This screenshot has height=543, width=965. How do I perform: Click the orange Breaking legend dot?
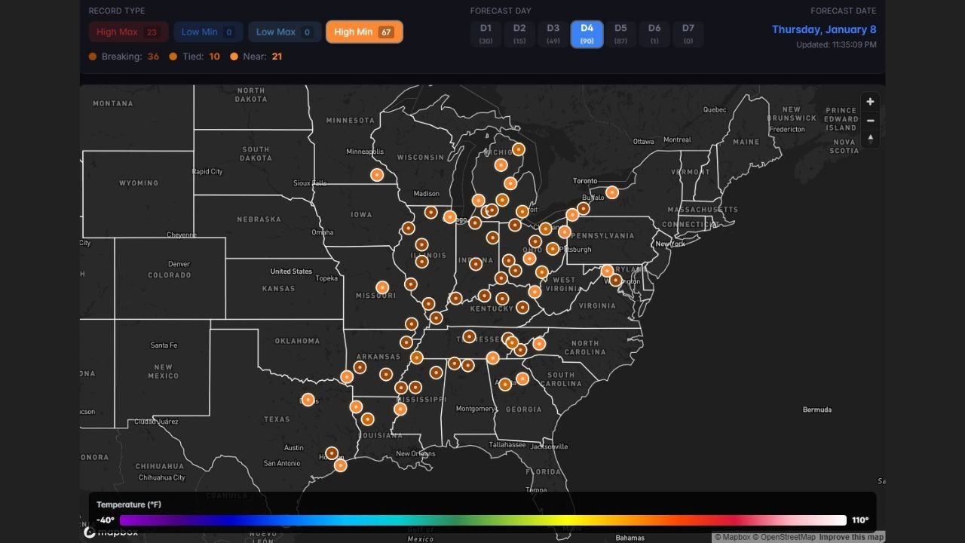93,56
